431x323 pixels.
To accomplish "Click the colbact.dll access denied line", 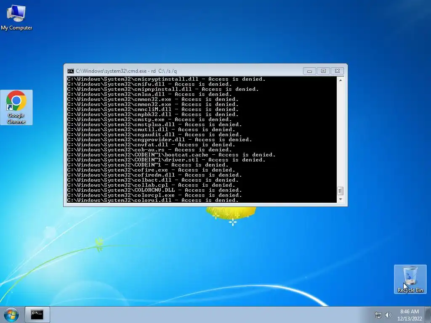I will coord(153,180).
